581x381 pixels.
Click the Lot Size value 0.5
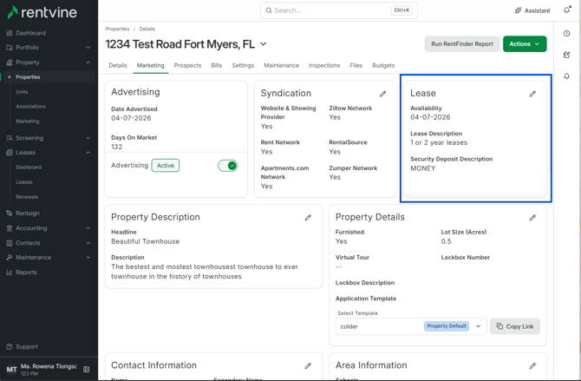coord(446,241)
